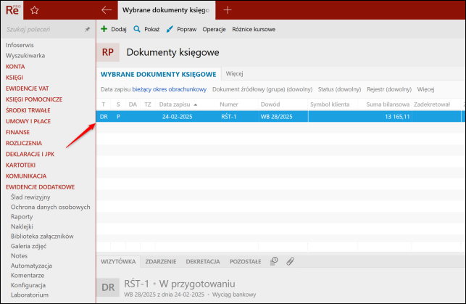Open the ROZLICZENIA section

tap(24, 144)
